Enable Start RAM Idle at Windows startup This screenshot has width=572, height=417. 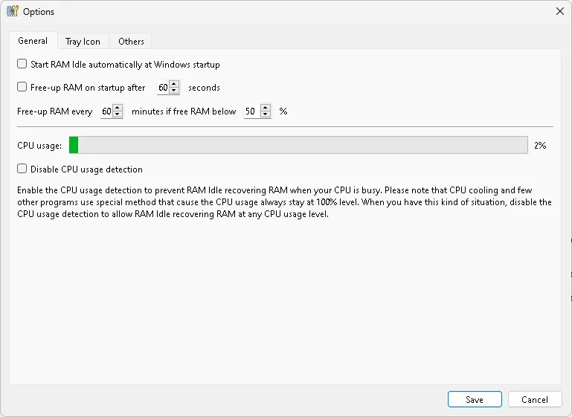[22, 65]
